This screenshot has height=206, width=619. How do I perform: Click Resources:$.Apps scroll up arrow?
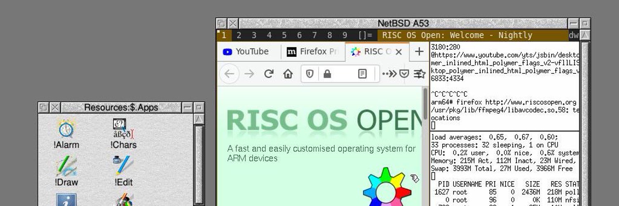[x=199, y=119]
